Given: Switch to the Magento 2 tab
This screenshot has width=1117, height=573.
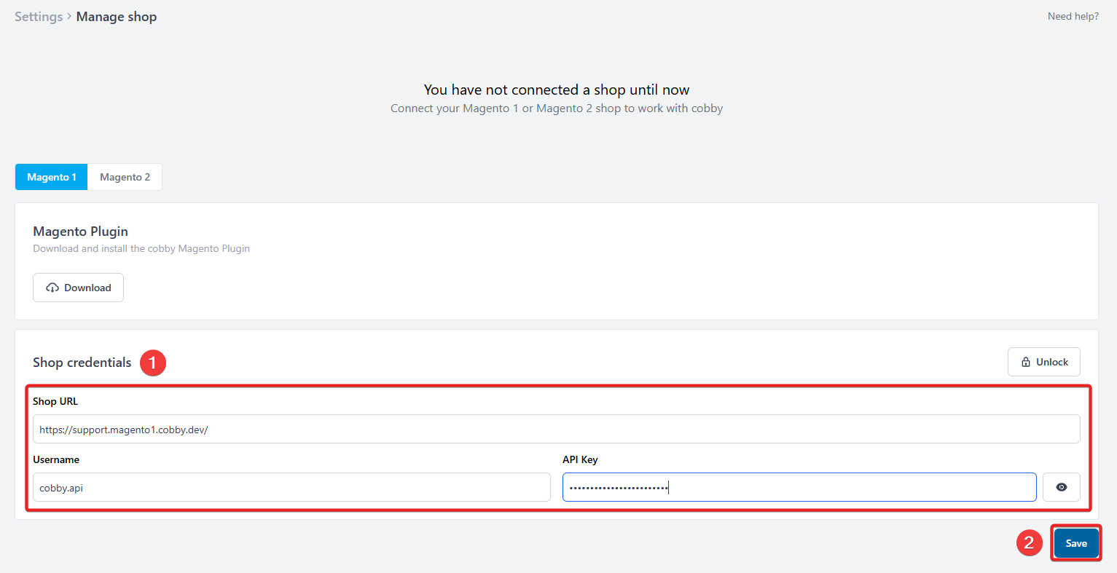Looking at the screenshot, I should tap(125, 177).
